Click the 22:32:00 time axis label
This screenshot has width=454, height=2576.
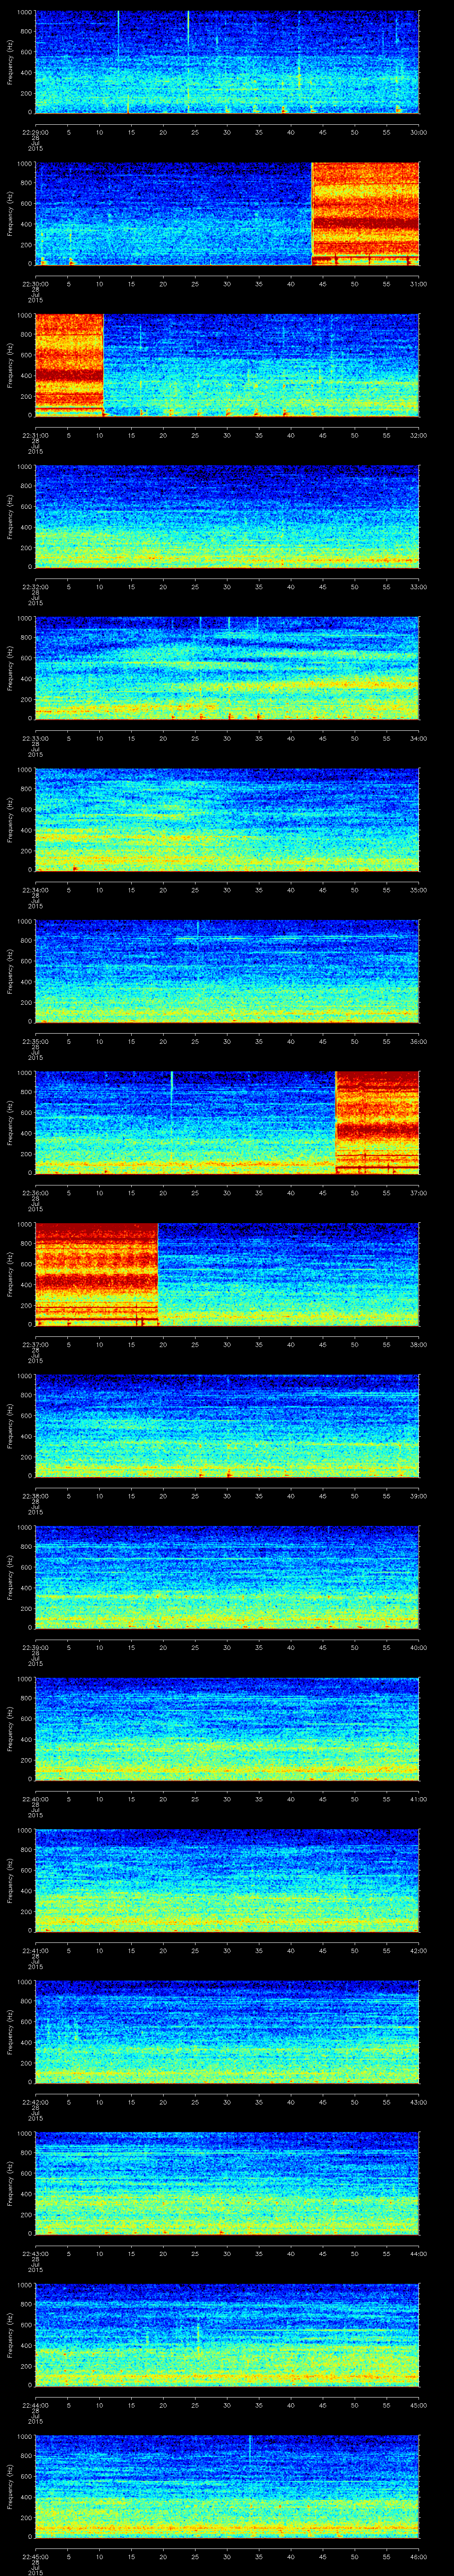tap(35, 586)
